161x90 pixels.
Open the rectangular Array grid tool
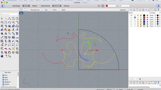pyautogui.click(x=2, y=41)
